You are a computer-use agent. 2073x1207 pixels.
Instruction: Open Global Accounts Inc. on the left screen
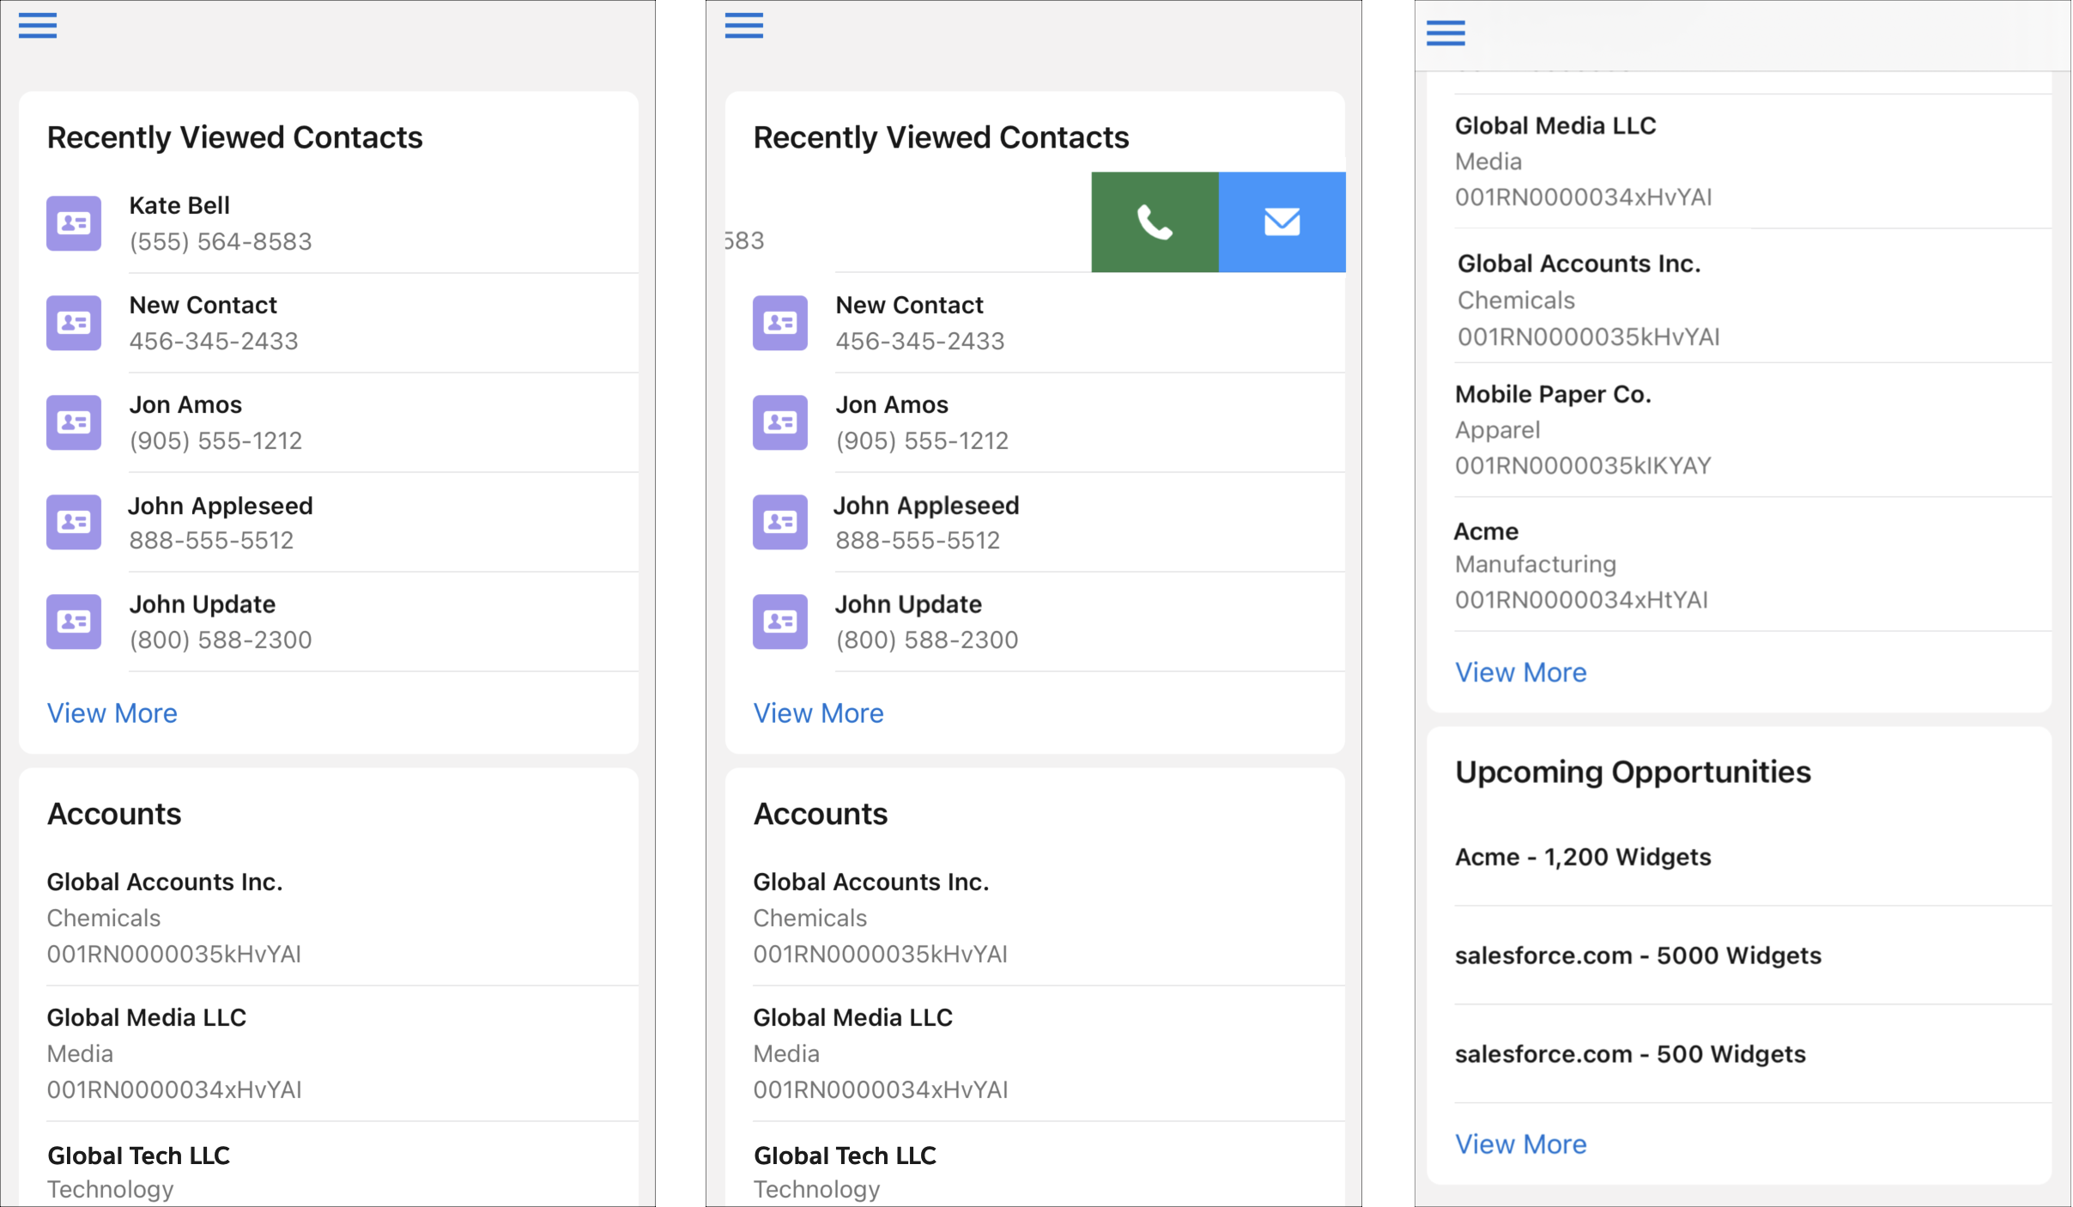click(165, 882)
